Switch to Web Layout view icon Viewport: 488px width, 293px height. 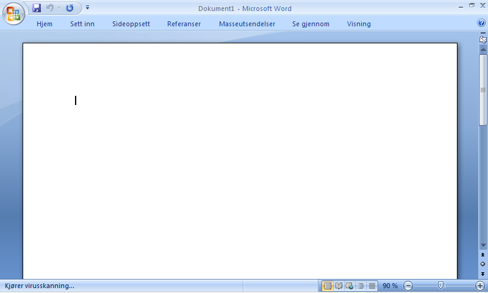(350, 286)
